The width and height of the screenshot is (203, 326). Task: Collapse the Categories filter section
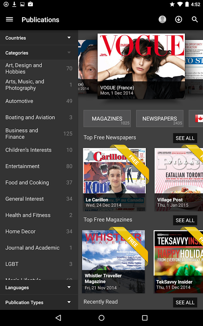[39, 53]
